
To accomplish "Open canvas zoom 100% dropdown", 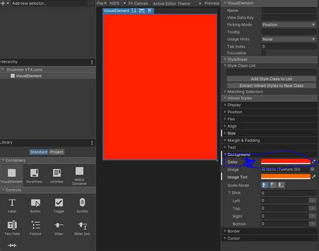I will 118,3.
